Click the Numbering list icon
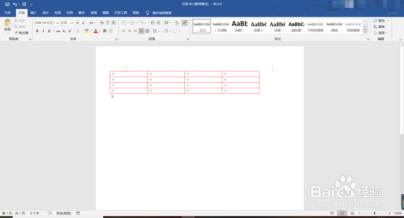 (x=133, y=23)
